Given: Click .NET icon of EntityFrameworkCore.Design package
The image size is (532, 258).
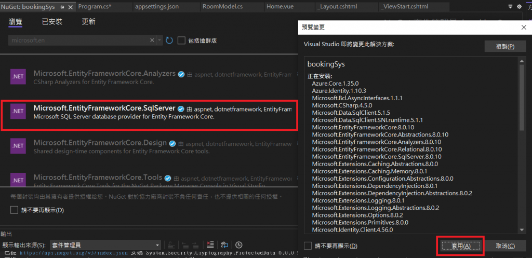Looking at the screenshot, I should (18, 146).
